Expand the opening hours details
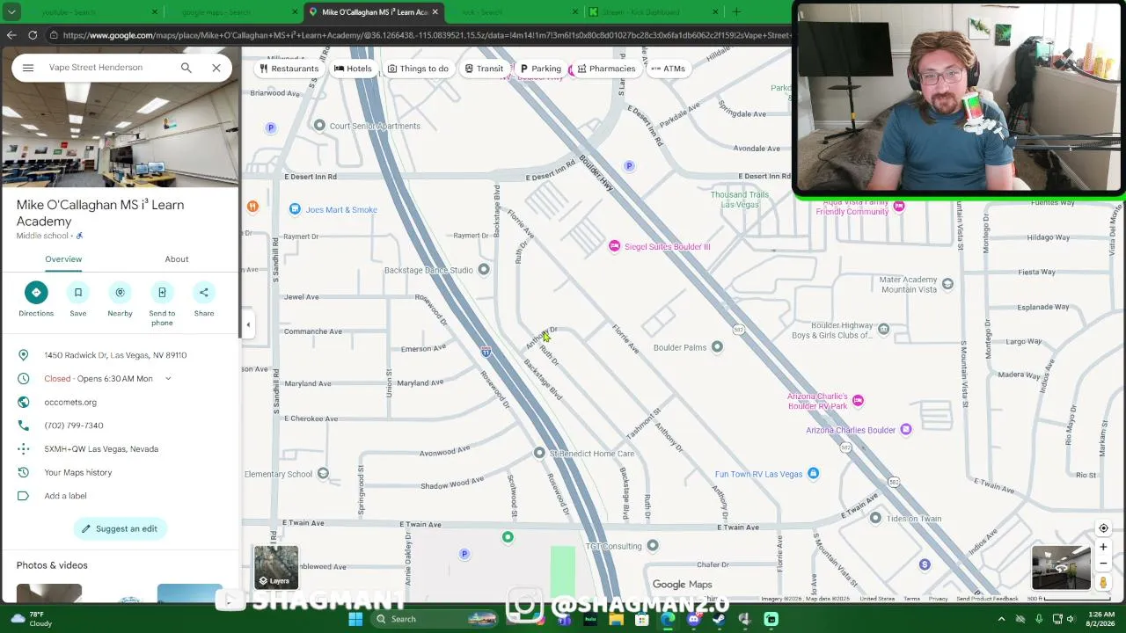 click(x=167, y=379)
